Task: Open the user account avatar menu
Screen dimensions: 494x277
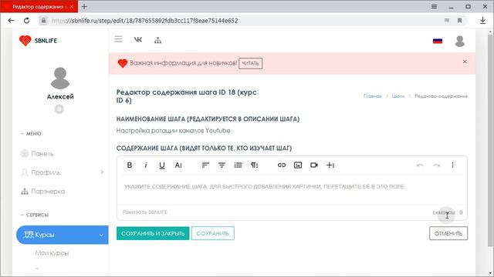Action: [460, 41]
